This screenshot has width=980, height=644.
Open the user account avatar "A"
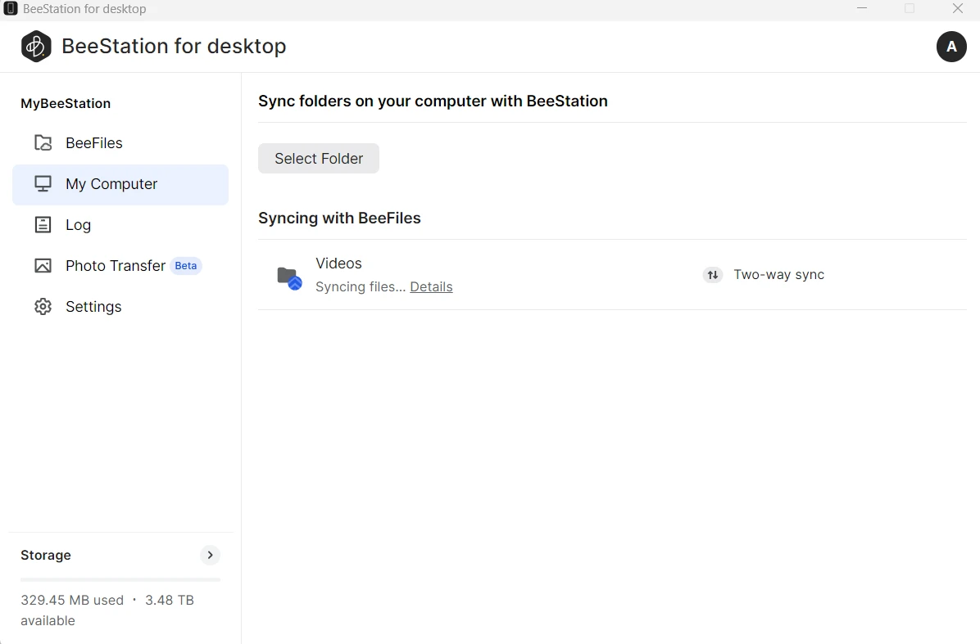tap(951, 47)
